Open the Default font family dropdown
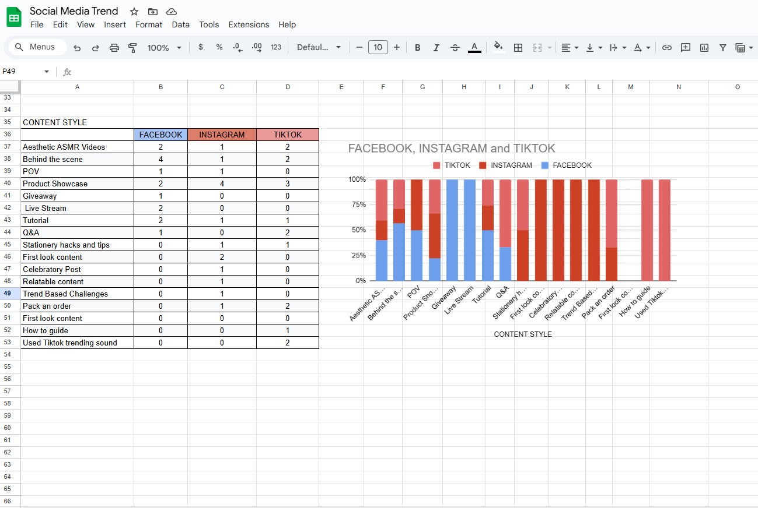 coord(319,47)
